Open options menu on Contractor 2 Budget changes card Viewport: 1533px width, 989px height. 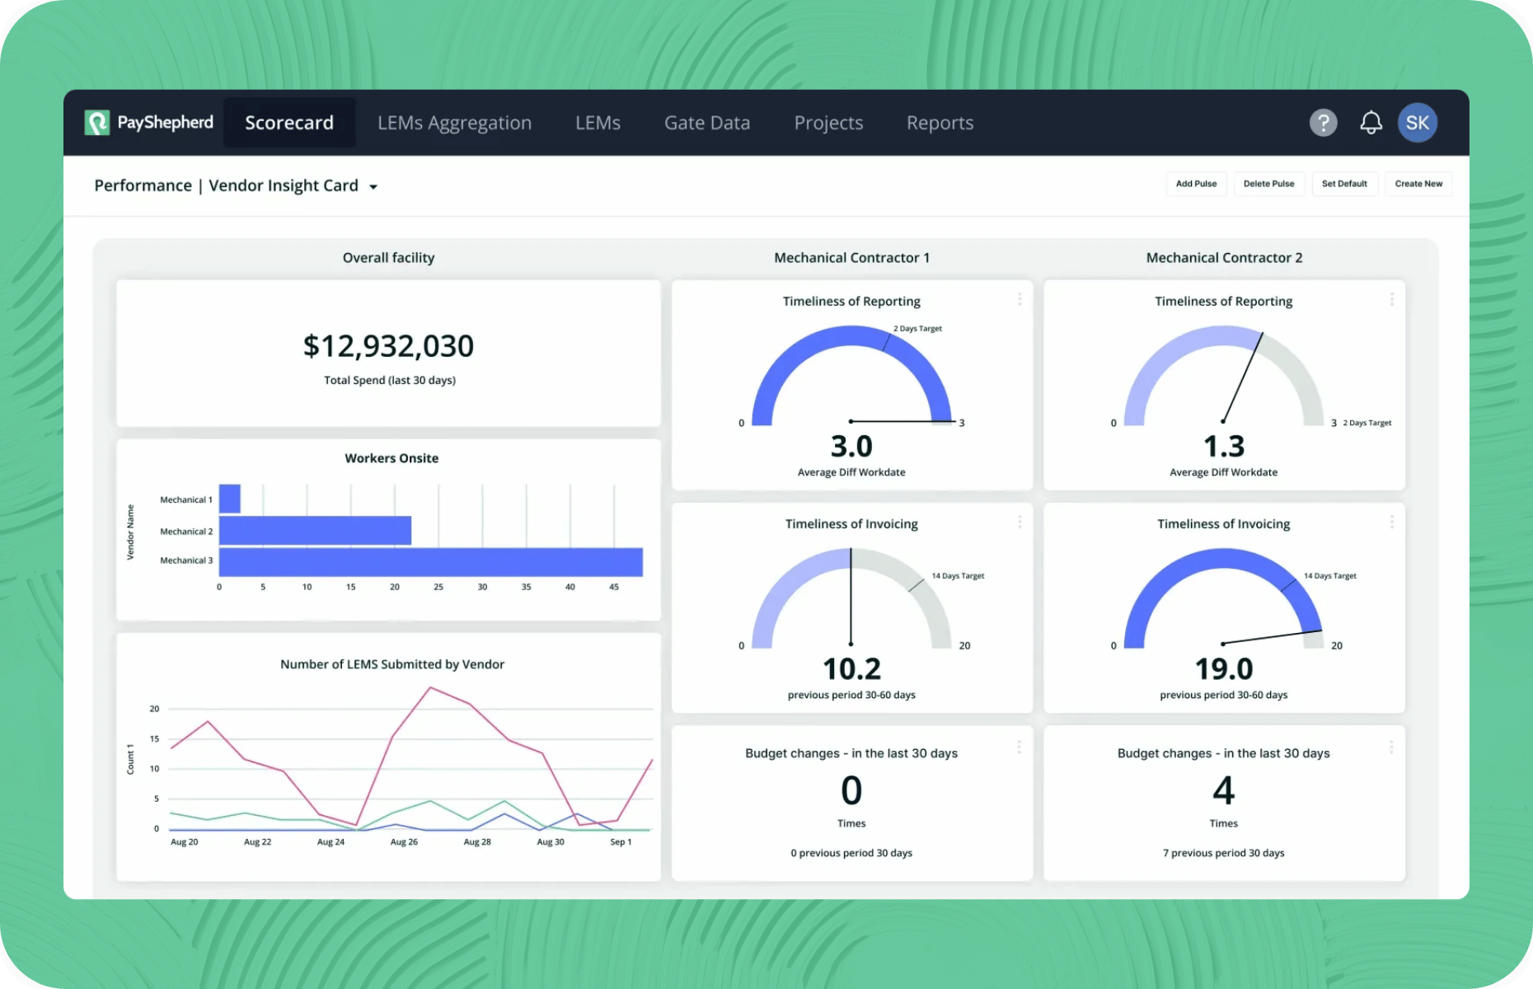(x=1391, y=747)
